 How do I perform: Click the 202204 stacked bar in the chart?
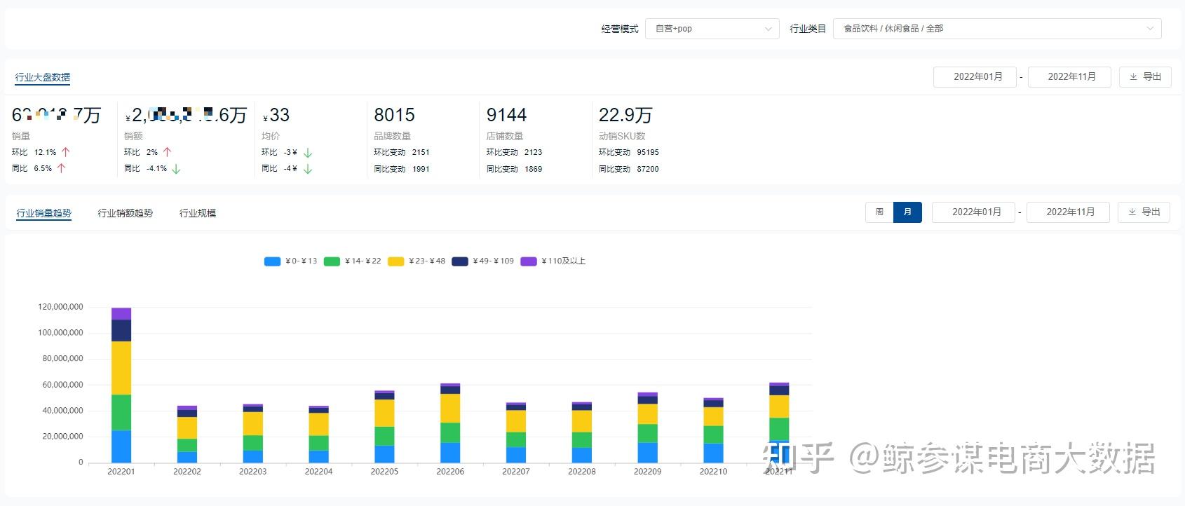pos(318,434)
